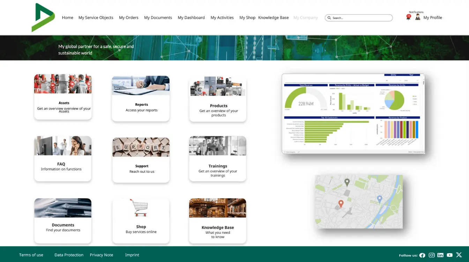The image size is (469, 262).
Task: Open the Terms of use page
Action: click(31, 255)
